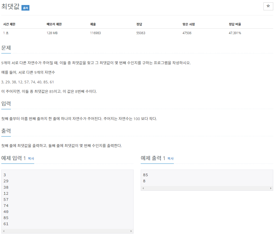Click the 정답 비율 column header
The width and height of the screenshot is (278, 236).
(235, 24)
